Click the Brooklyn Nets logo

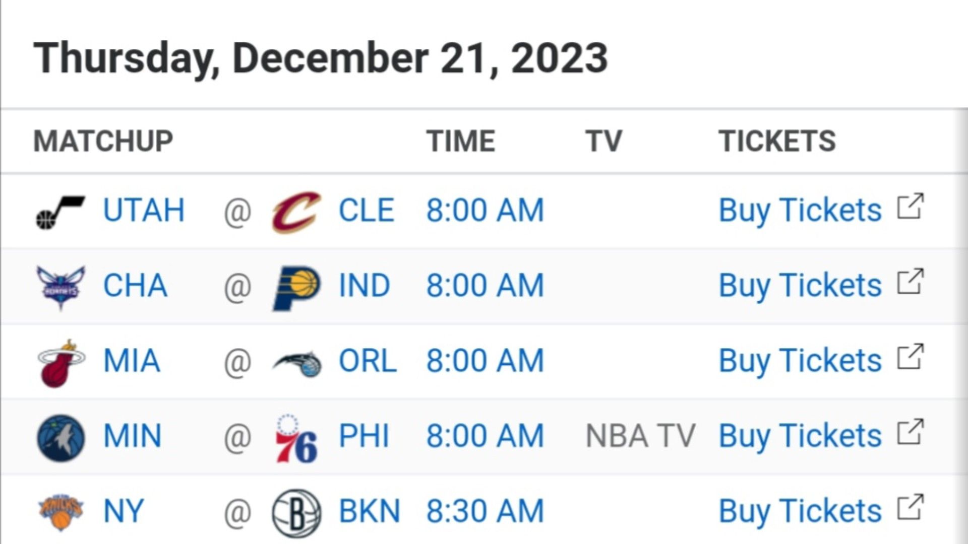[x=296, y=513]
